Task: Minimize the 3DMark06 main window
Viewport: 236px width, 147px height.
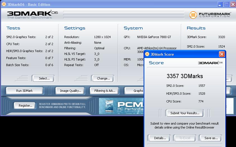Action: tap(220, 4)
